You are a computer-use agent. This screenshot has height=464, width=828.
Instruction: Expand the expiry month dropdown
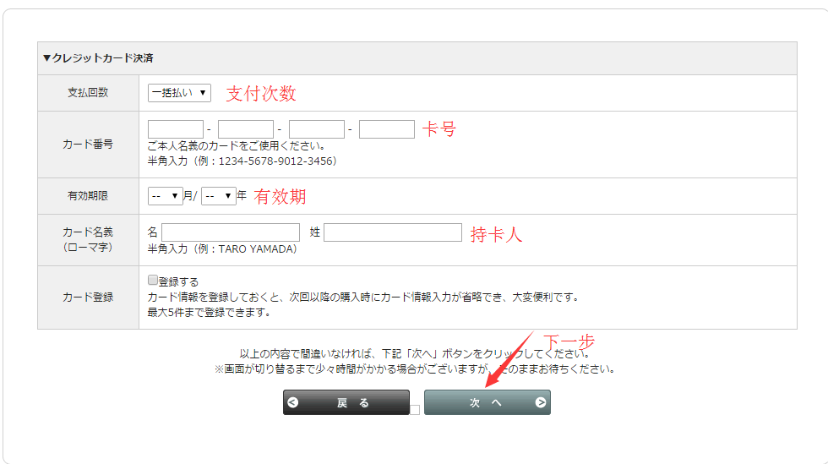[166, 196]
